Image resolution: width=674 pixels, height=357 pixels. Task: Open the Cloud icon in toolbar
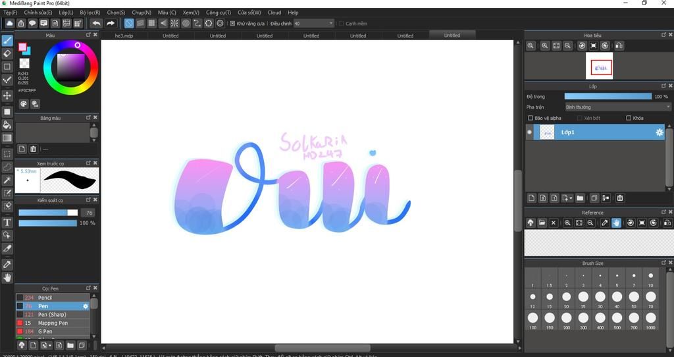(9, 23)
